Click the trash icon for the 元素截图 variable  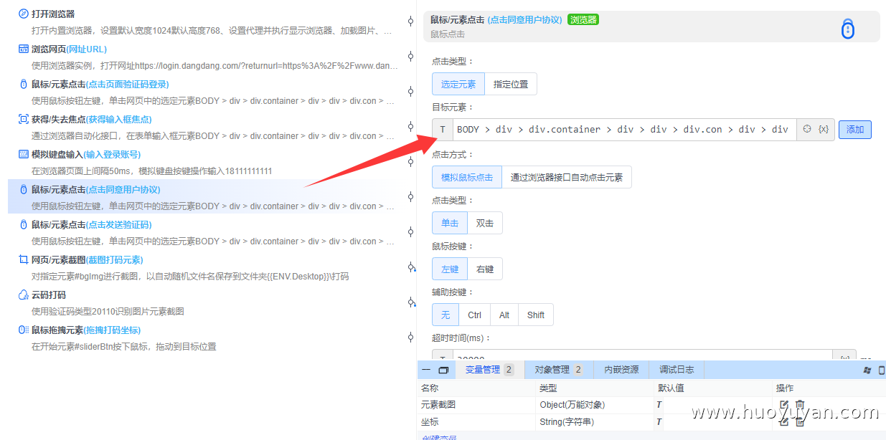click(800, 405)
